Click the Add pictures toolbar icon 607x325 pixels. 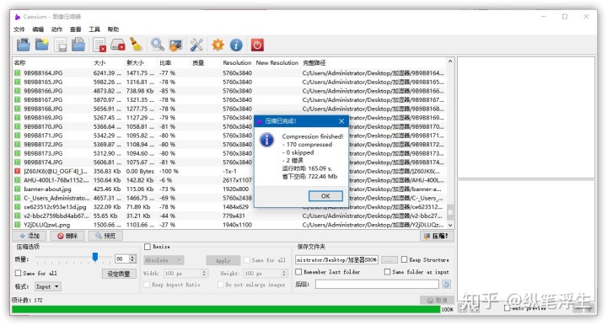tap(24, 45)
